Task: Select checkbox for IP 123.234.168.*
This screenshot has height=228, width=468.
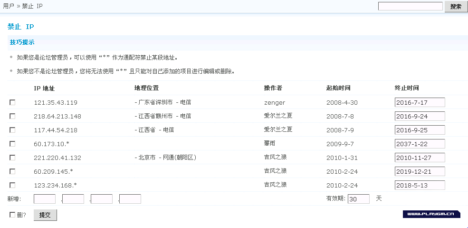Action: coord(12,185)
